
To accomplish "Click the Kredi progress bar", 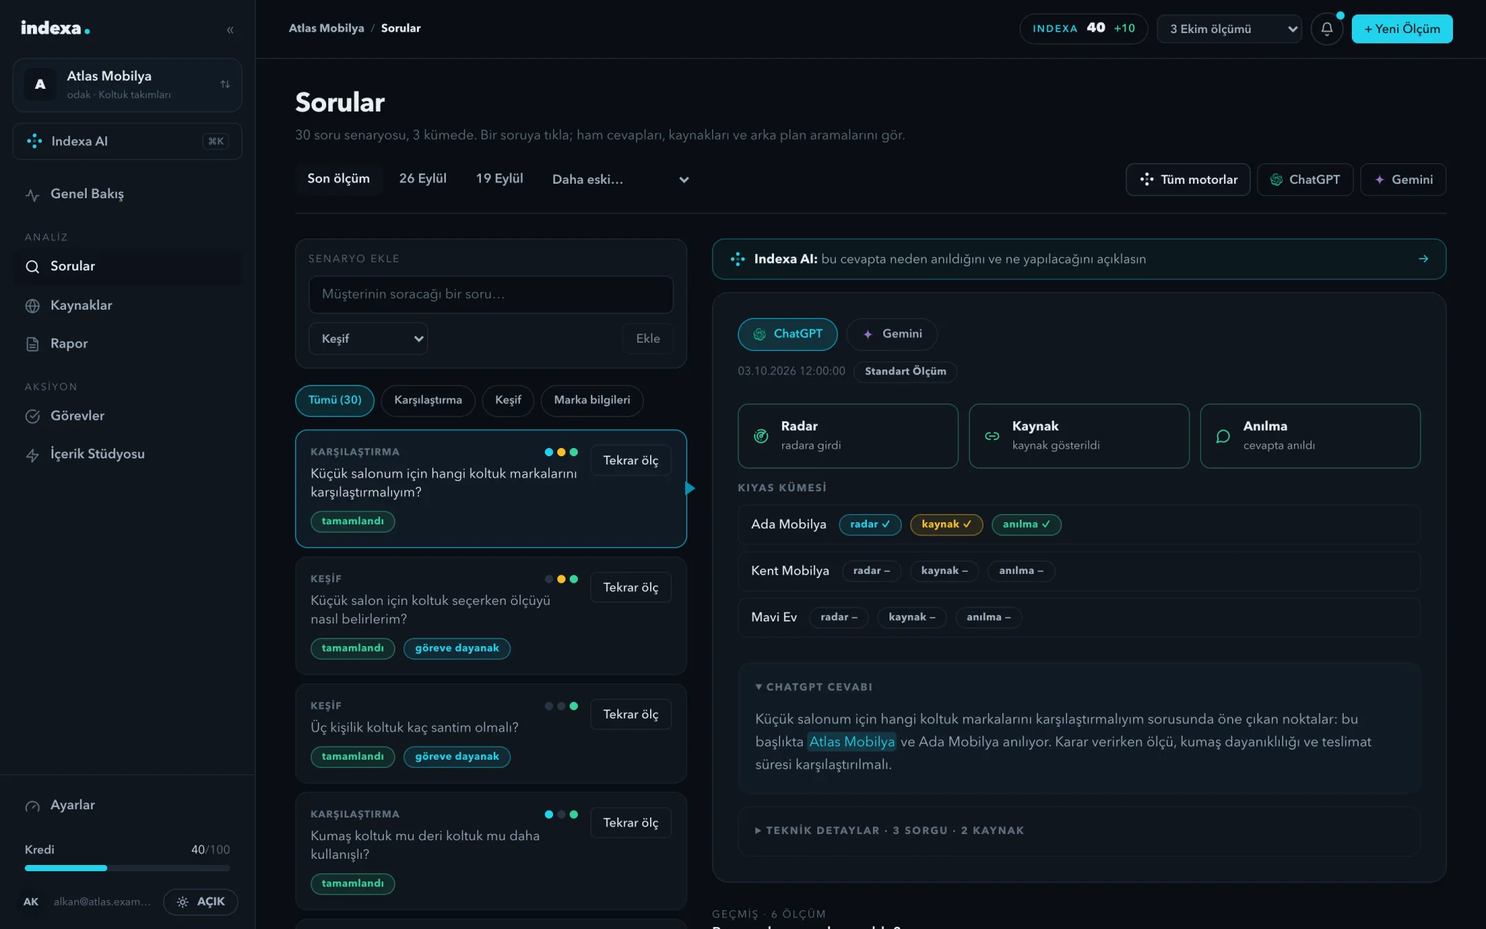I will coord(127,868).
